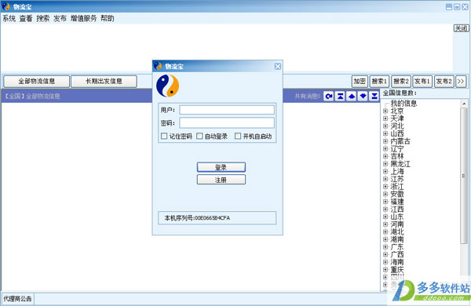Click the 代理商公告 label in status bar
Image resolution: width=471 pixels, height=306 pixels.
[x=17, y=299]
